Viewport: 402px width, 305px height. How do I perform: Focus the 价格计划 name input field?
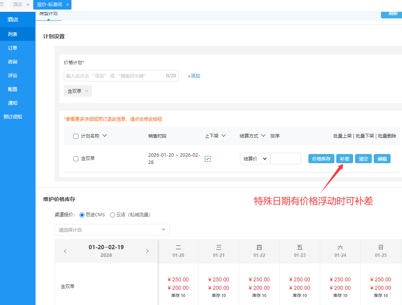click(x=115, y=76)
